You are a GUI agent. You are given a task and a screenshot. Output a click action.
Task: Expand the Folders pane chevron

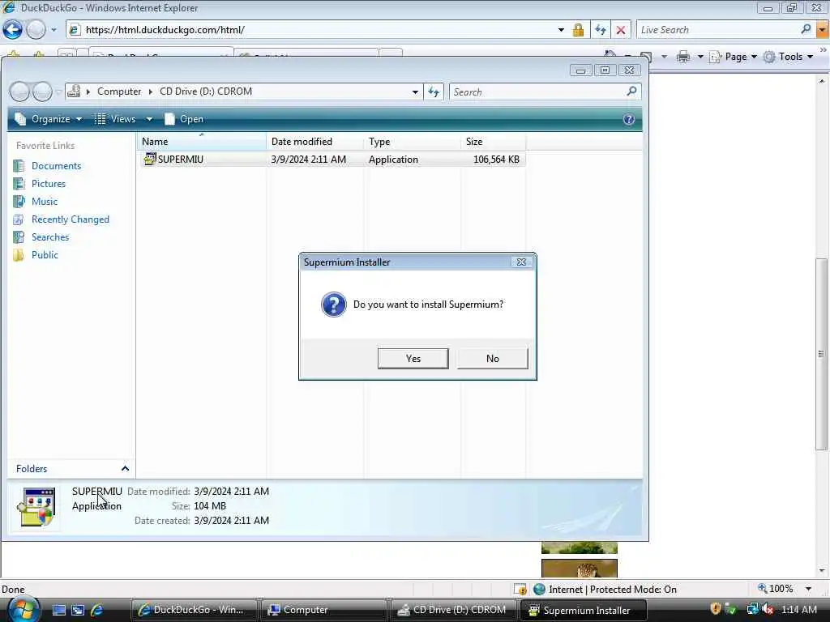click(125, 469)
